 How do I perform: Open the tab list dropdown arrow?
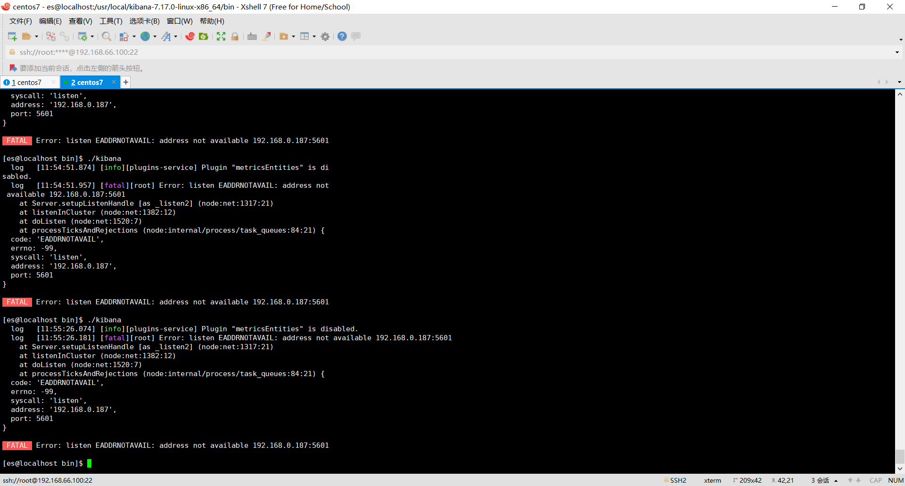(x=899, y=82)
